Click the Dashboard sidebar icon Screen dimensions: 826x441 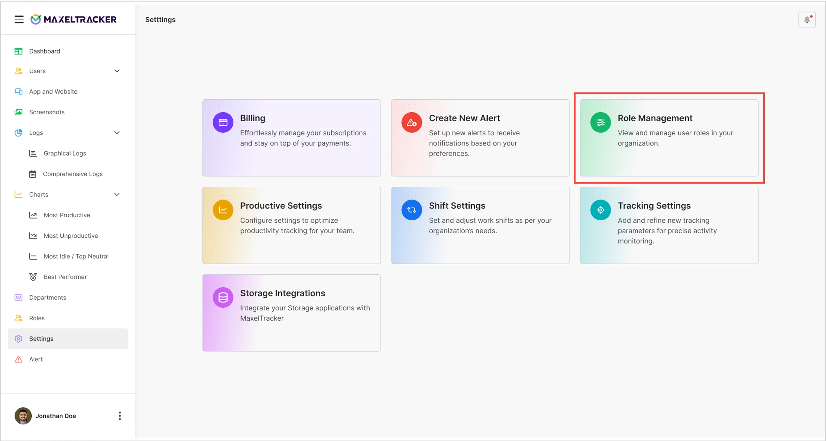(x=19, y=51)
